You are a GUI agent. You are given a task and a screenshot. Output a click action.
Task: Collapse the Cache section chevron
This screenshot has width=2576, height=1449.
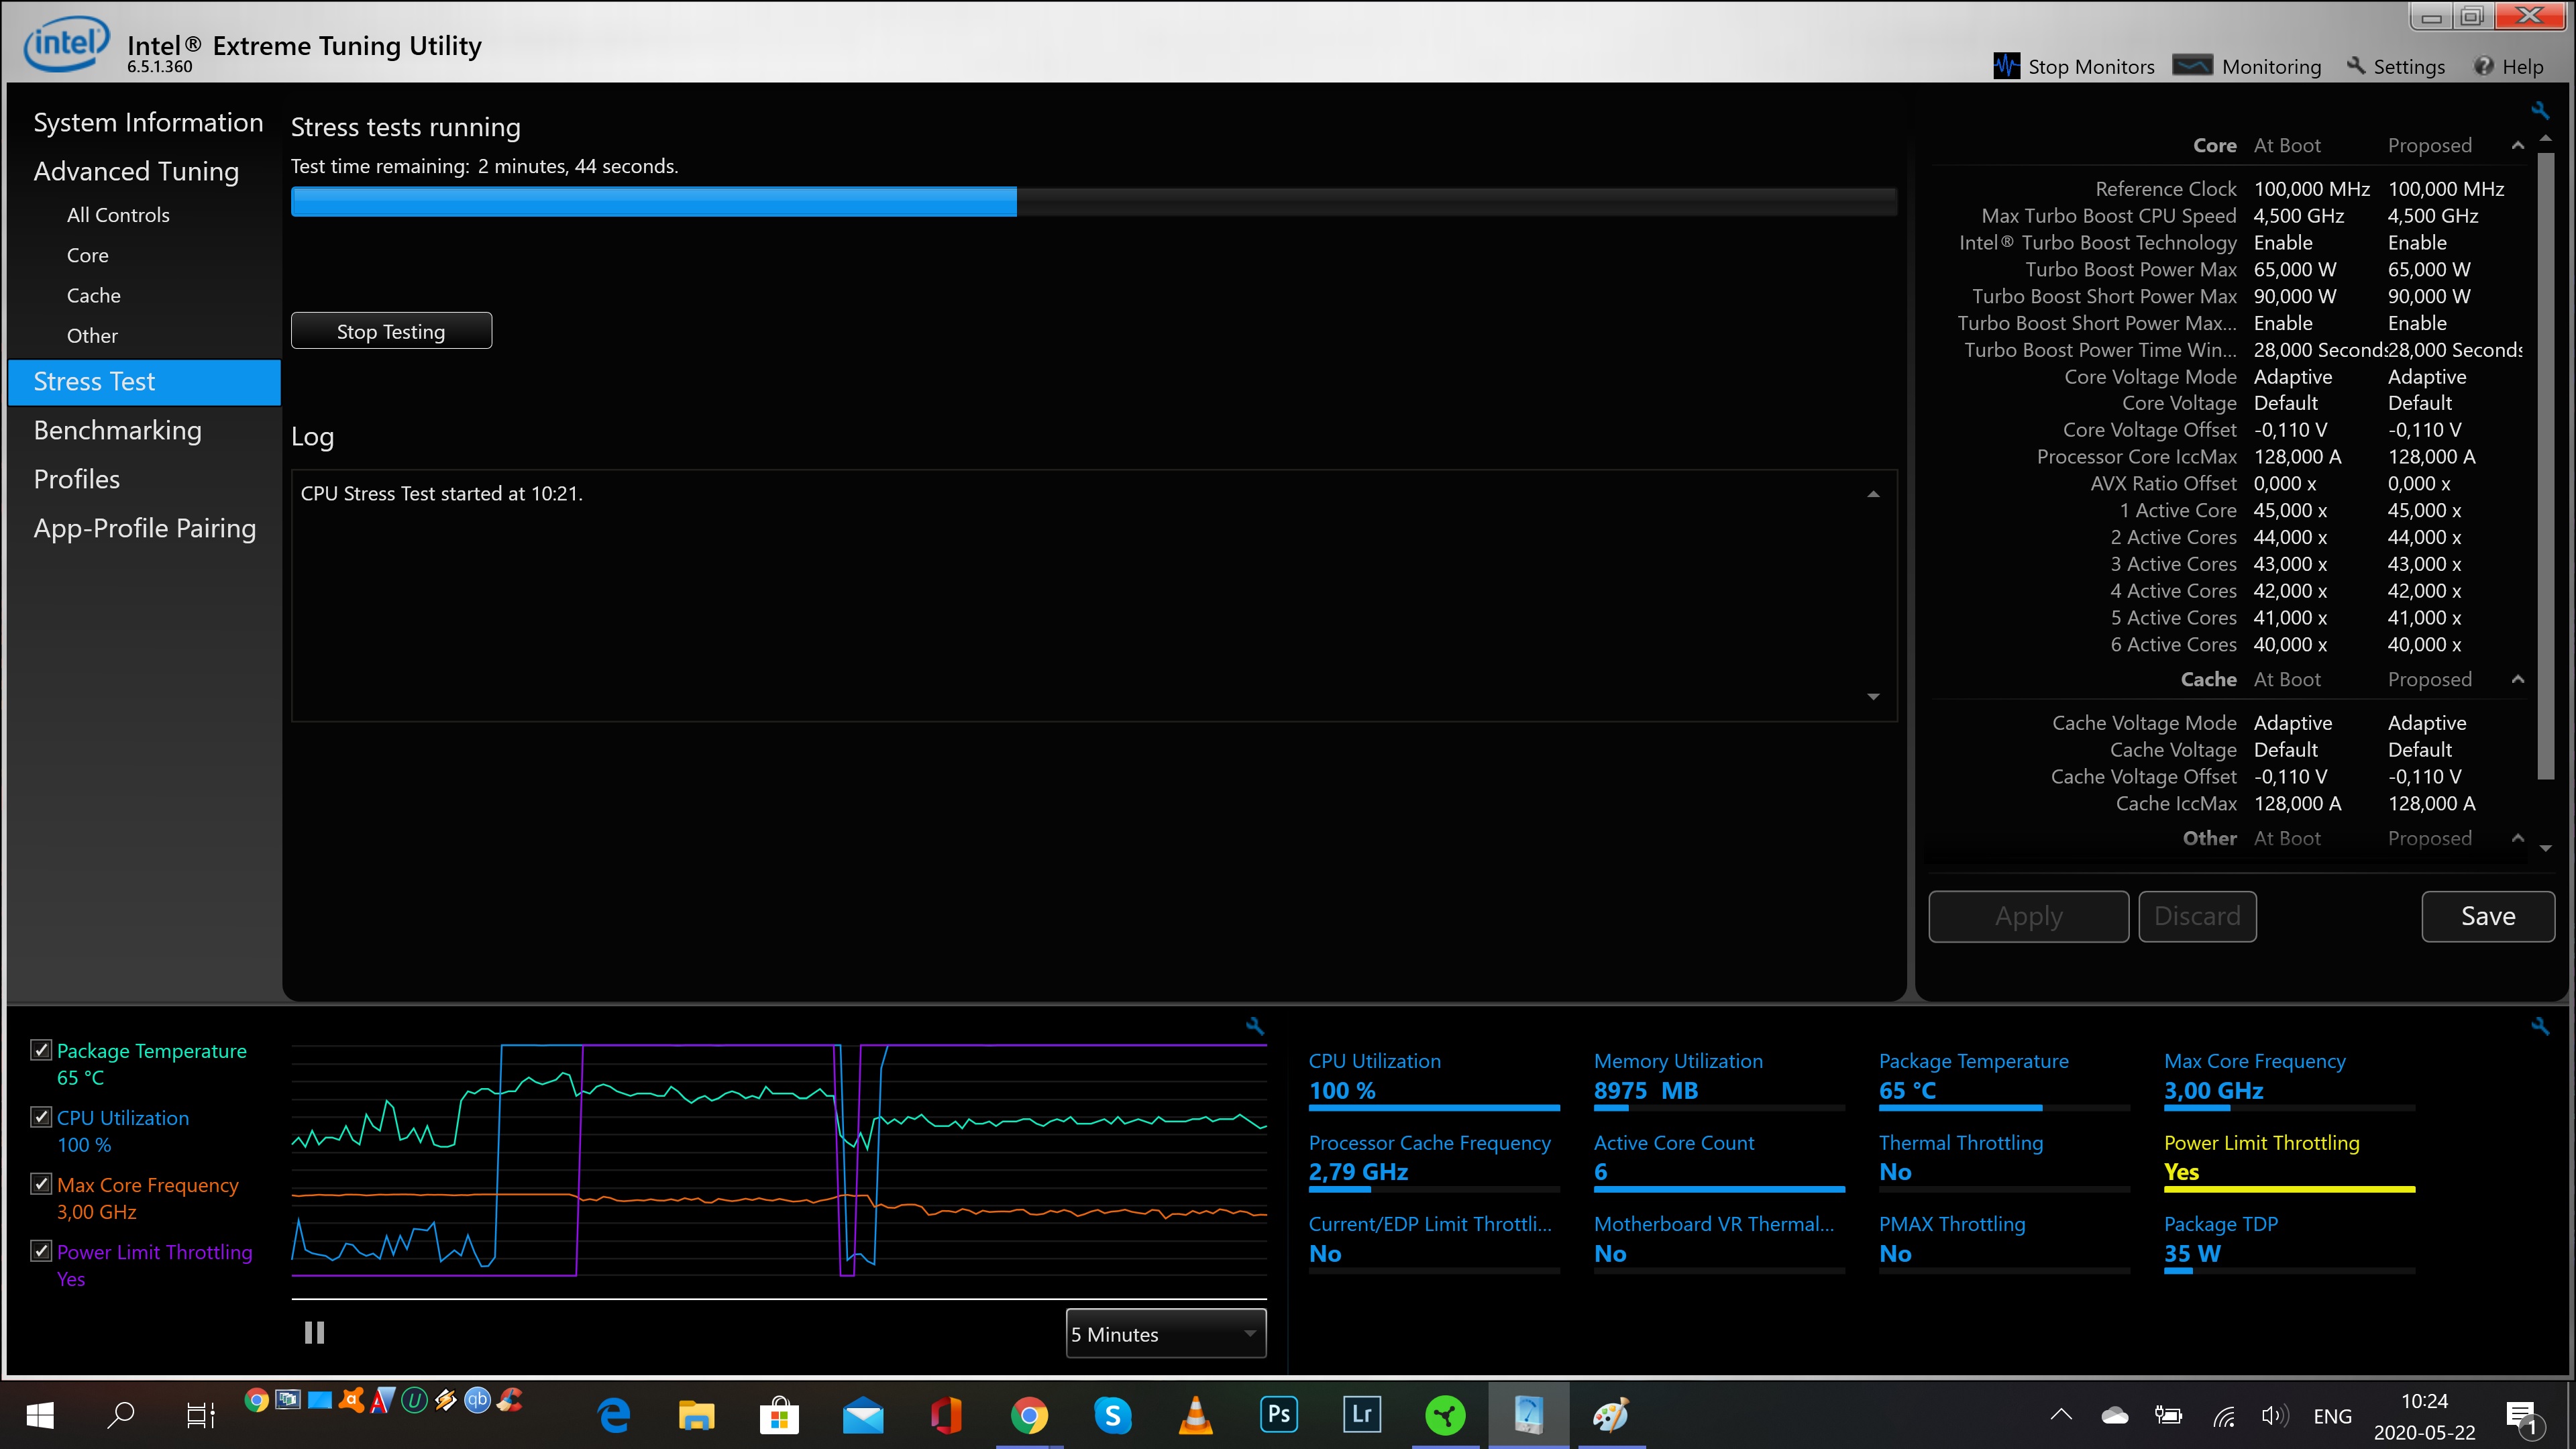point(2518,680)
